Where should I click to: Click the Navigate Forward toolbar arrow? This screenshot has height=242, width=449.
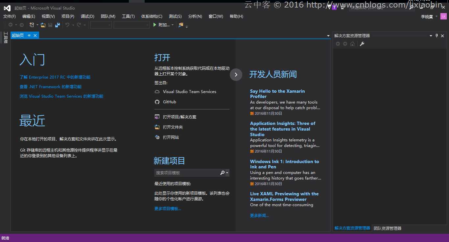(x=22, y=25)
